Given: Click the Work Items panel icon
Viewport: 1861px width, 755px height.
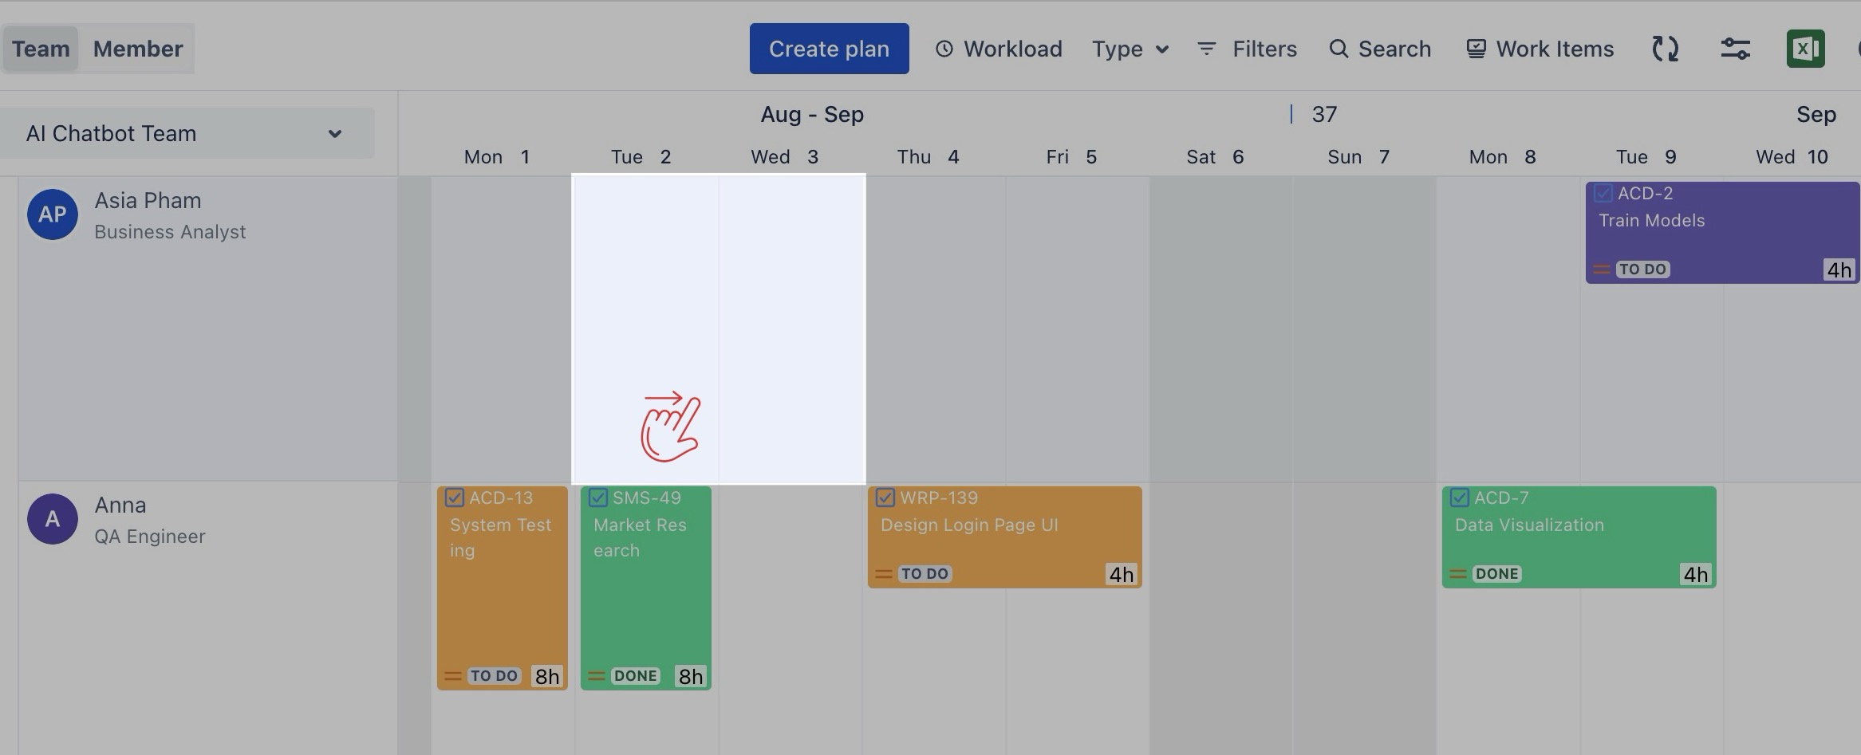Looking at the screenshot, I should click(x=1476, y=49).
